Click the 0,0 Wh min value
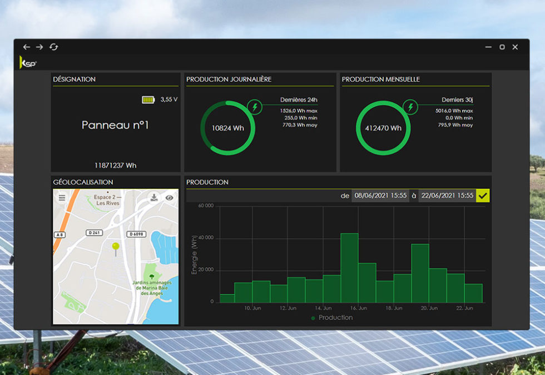The width and height of the screenshot is (545, 375). pos(459,118)
